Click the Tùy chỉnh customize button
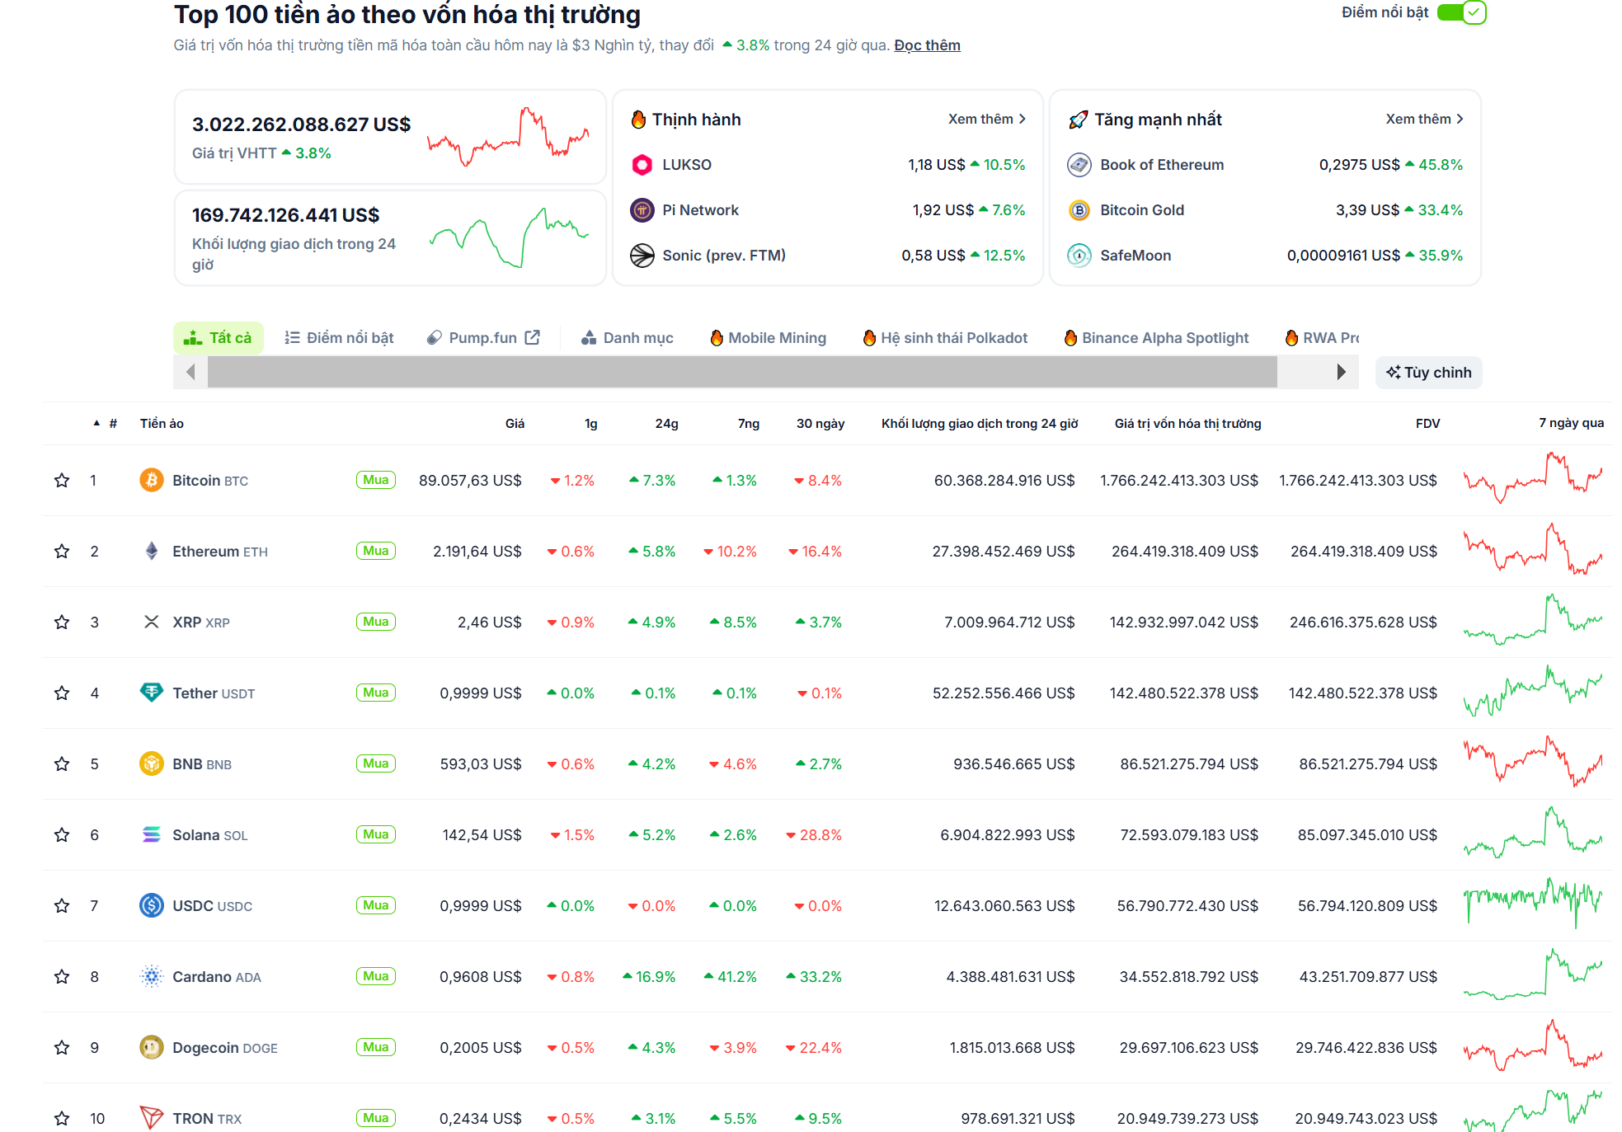The height and width of the screenshot is (1132, 1622). (1428, 373)
